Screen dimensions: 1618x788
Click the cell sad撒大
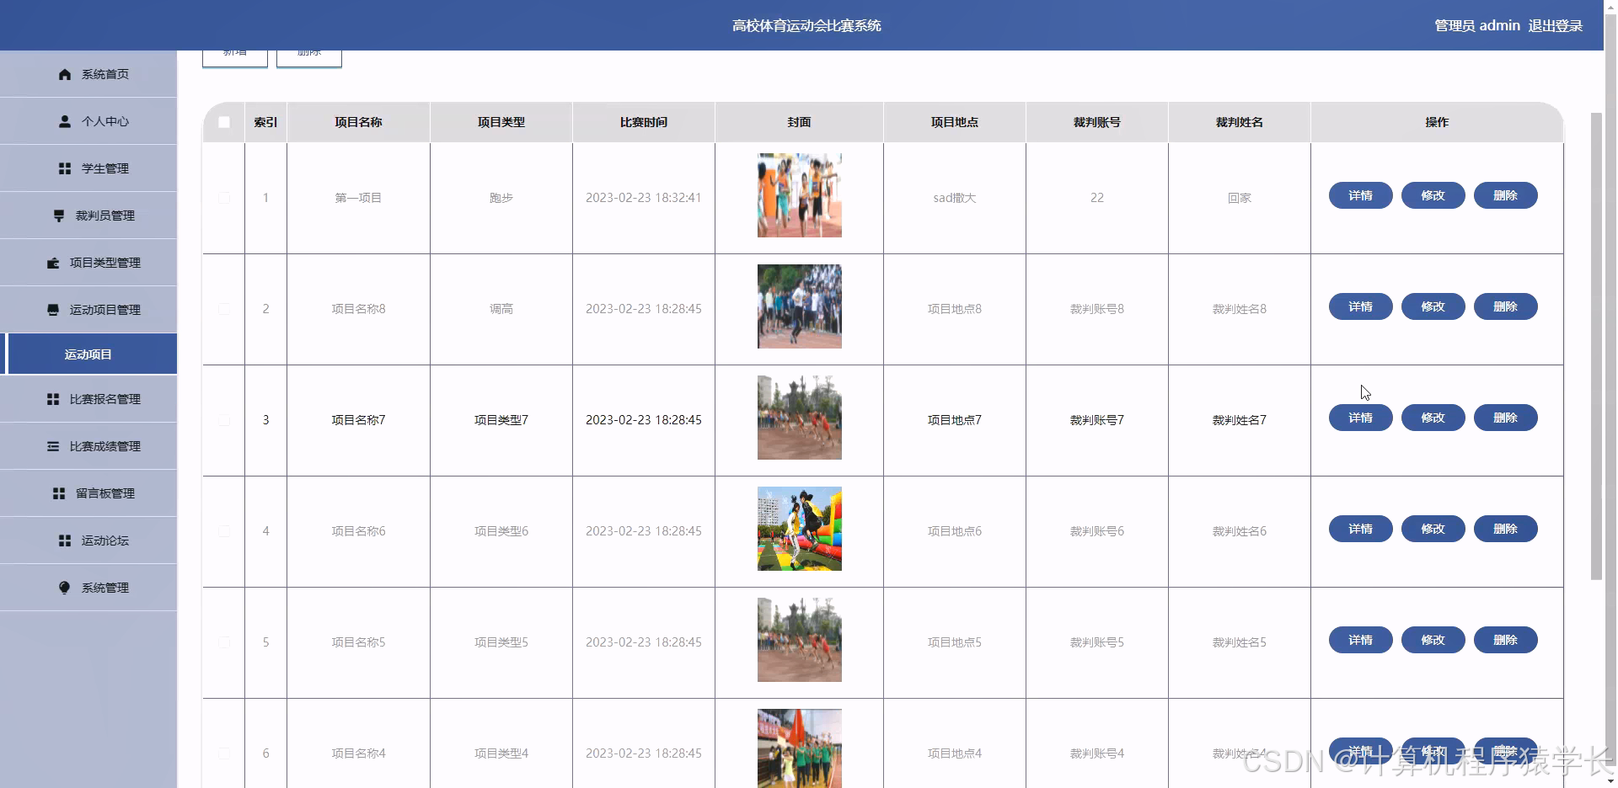click(x=955, y=198)
